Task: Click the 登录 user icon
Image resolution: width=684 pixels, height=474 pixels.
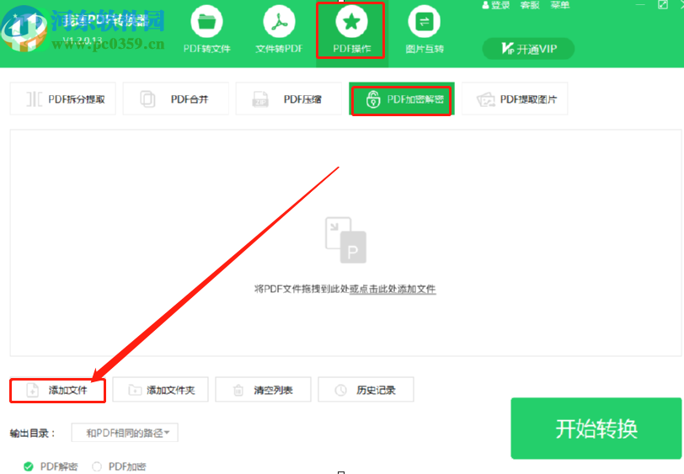Action: pos(485,5)
